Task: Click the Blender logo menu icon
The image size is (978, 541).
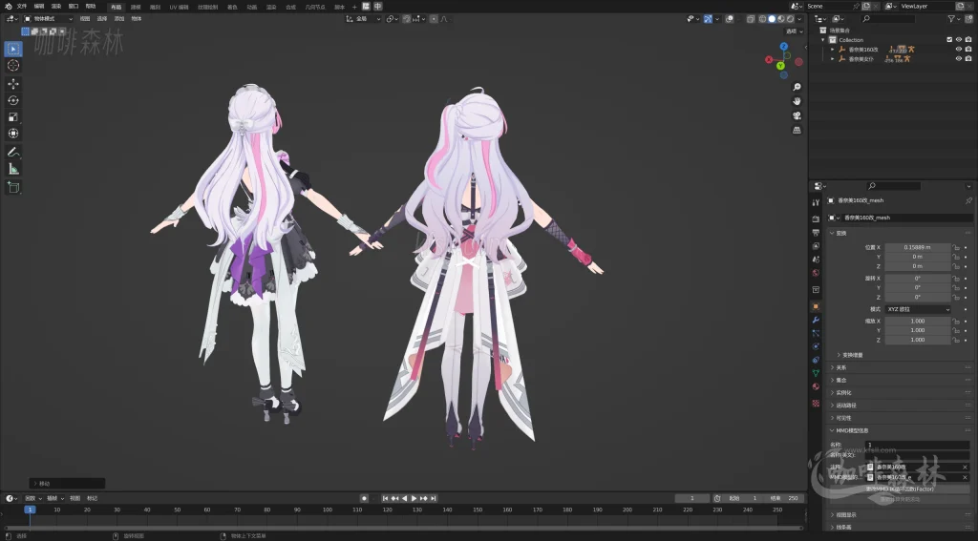Action: (8, 7)
